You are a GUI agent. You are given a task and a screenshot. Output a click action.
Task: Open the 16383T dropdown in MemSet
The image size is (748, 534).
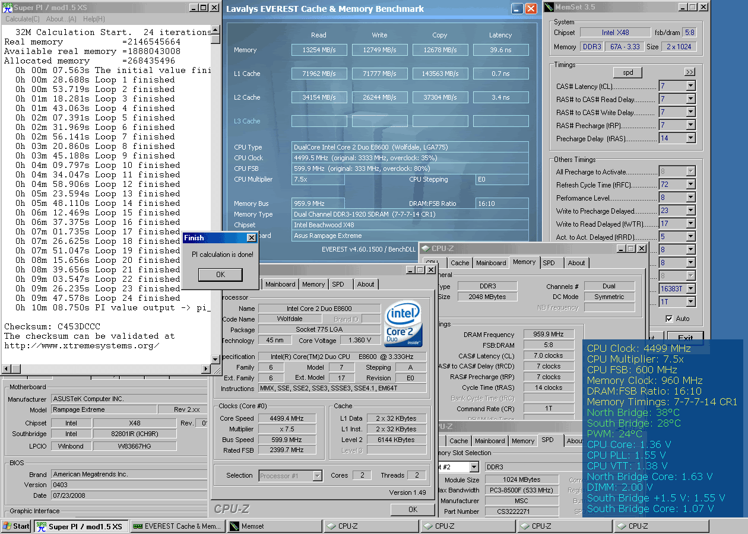[690, 289]
